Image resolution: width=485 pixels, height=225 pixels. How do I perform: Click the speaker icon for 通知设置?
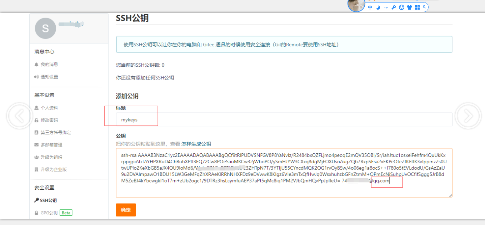pos(36,76)
